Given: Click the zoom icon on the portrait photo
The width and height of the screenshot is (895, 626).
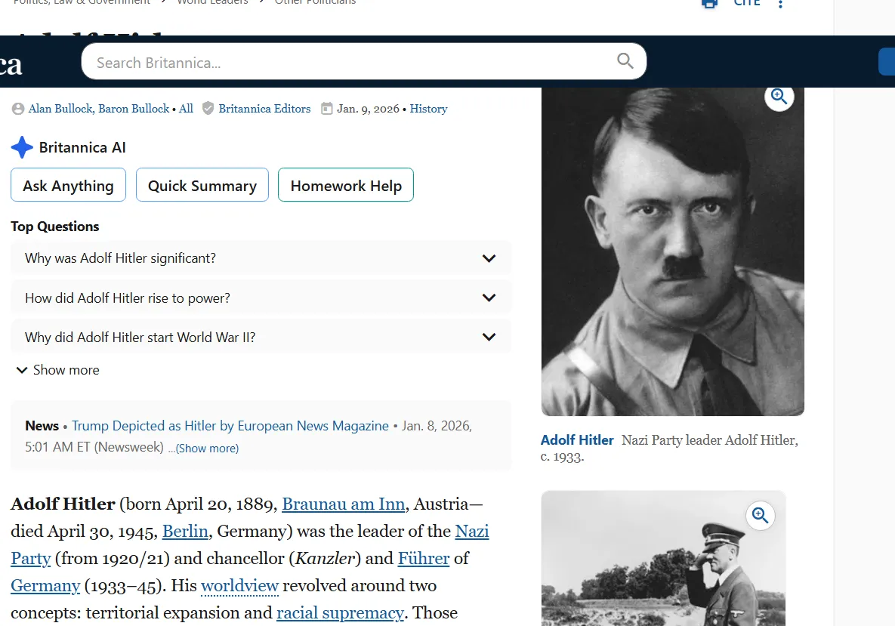Looking at the screenshot, I should 779,97.
